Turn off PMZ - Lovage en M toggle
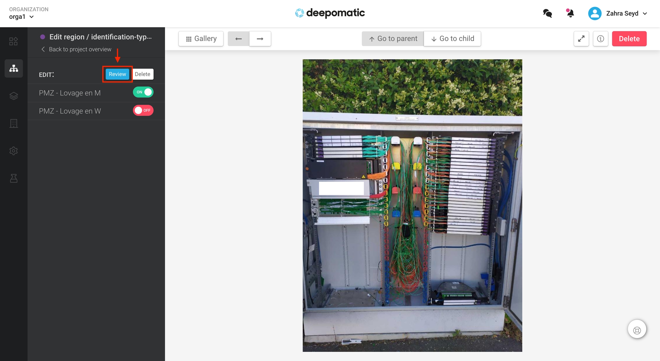Screen dimensions: 660x361 [143, 92]
